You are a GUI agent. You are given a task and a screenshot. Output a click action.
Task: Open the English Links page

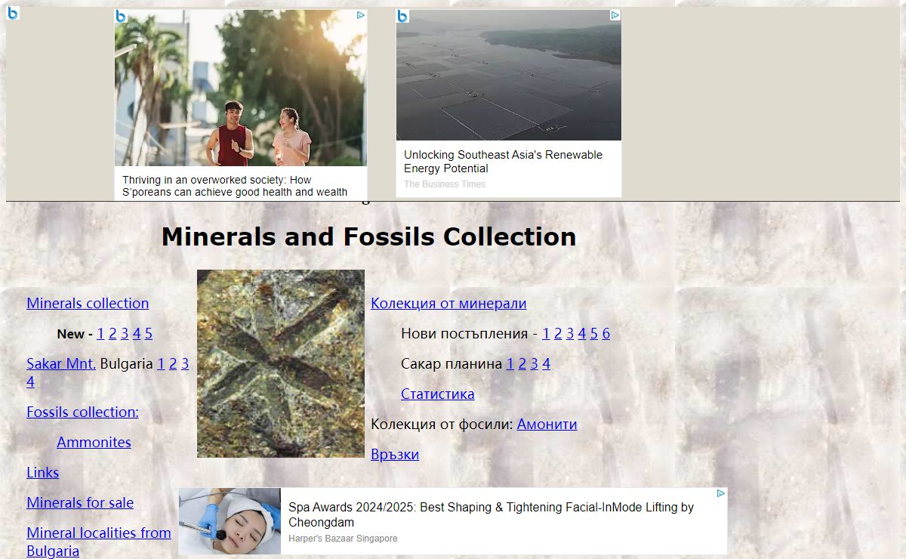(x=42, y=472)
